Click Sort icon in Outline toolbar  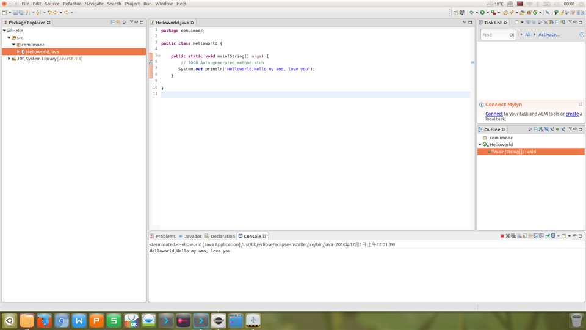(x=541, y=130)
